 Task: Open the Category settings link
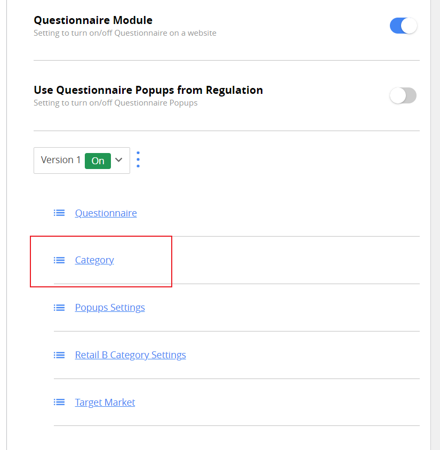click(94, 260)
